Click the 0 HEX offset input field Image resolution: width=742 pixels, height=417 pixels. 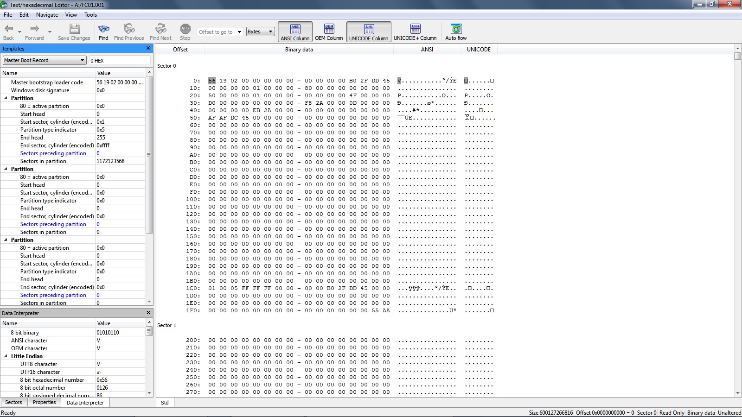click(120, 60)
